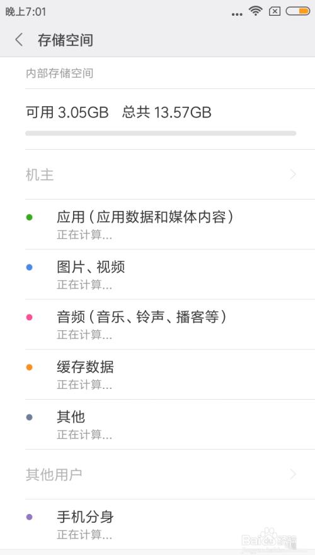The width and height of the screenshot is (315, 555).
Task: Tap the back arrow icon
Action: [x=19, y=40]
